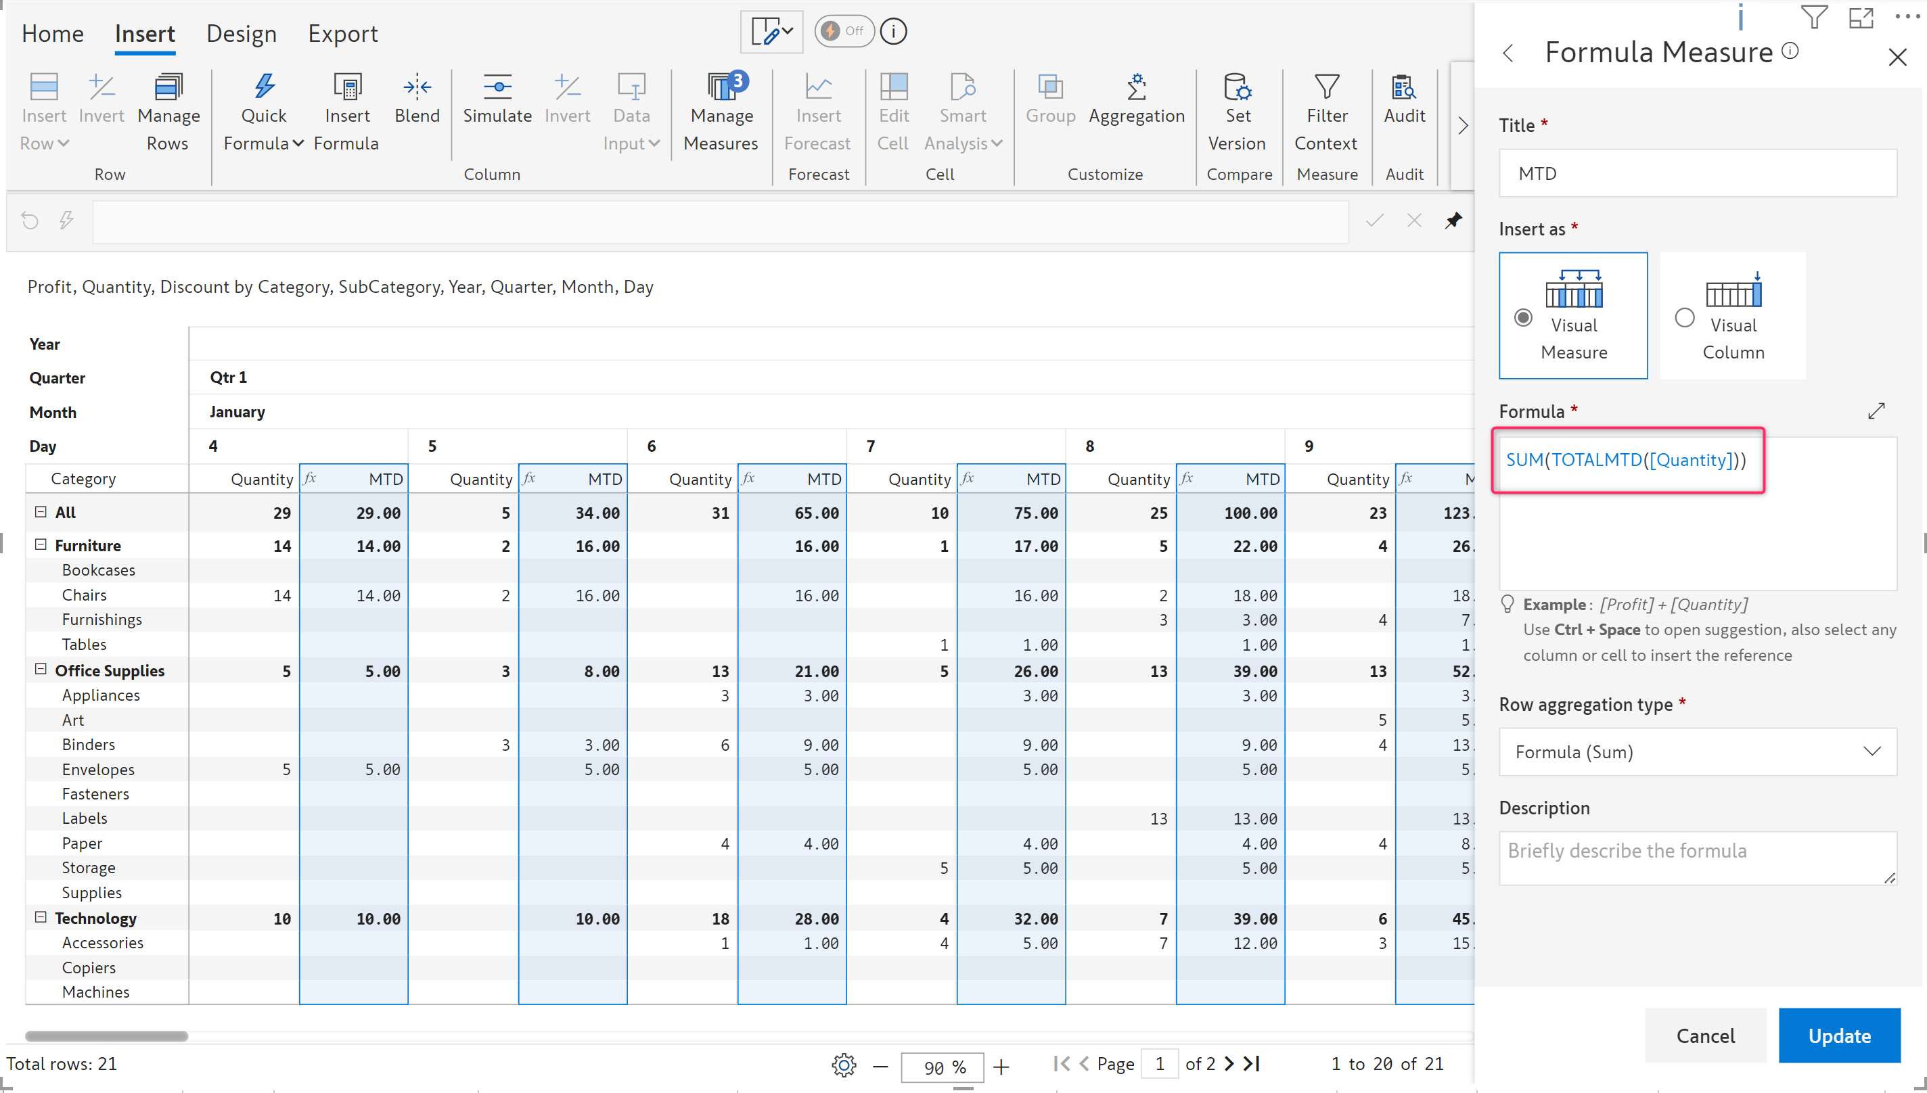Expand the formula editor with the arrow icon
The image size is (1927, 1093).
click(x=1876, y=411)
